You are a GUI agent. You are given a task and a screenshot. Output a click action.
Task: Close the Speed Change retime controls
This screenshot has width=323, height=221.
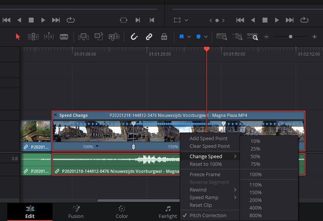[55, 115]
